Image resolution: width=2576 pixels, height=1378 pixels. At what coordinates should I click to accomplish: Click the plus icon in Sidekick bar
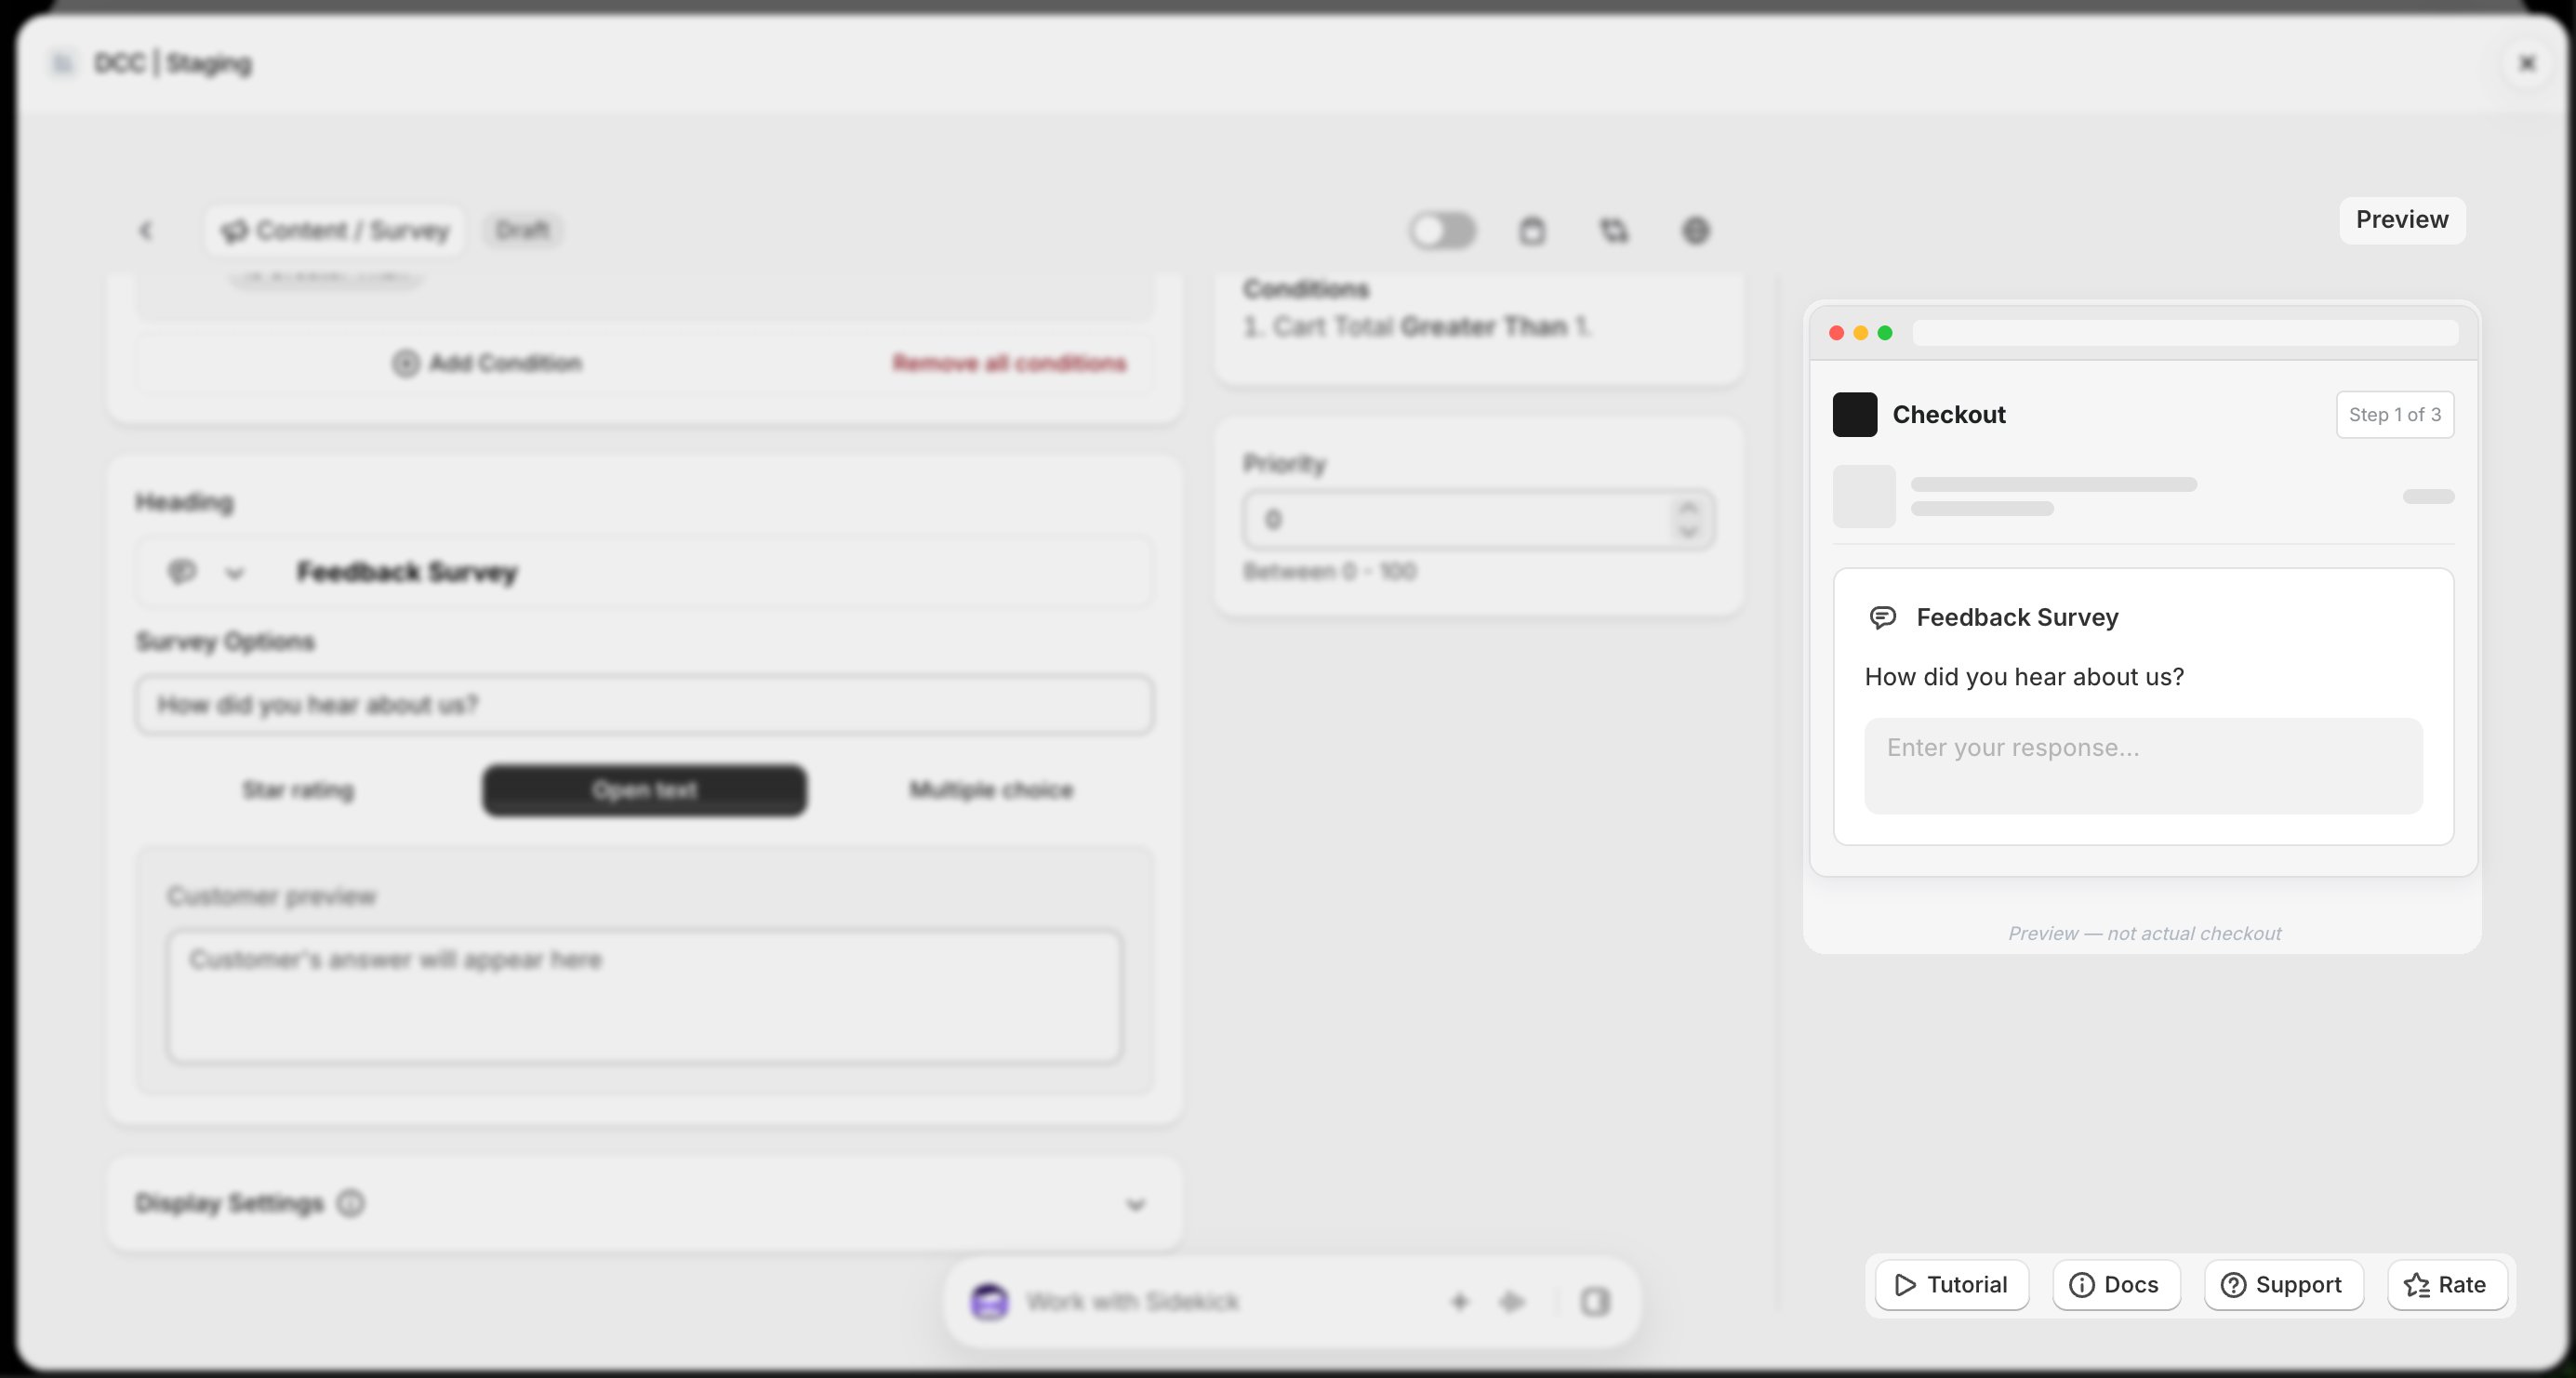pos(1459,1302)
